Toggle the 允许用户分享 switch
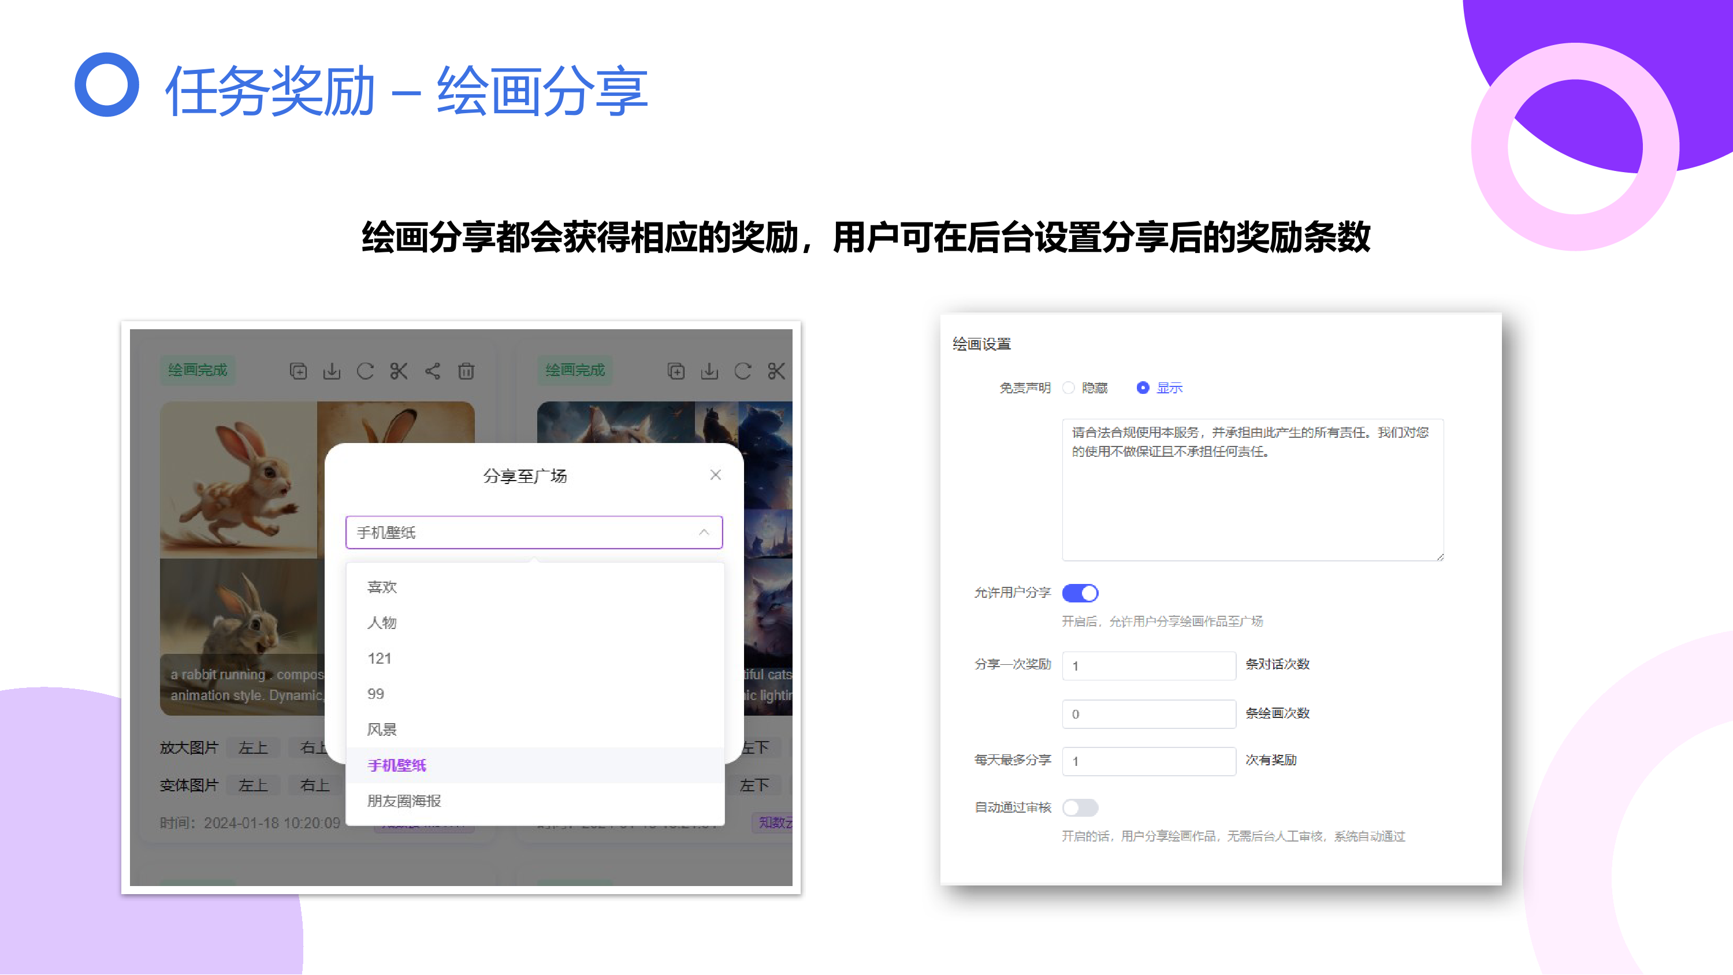This screenshot has height=975, width=1733. click(x=1080, y=593)
